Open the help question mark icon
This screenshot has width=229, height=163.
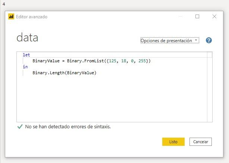(x=209, y=41)
